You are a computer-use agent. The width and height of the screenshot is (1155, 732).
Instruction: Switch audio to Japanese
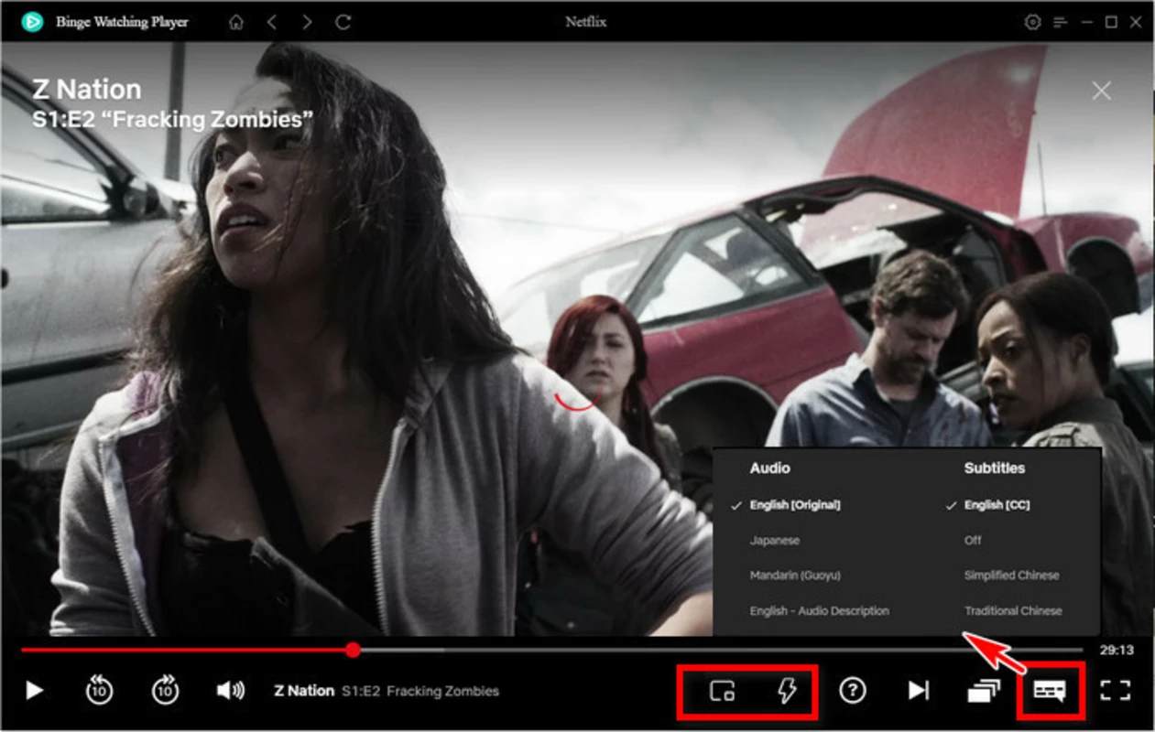click(775, 541)
